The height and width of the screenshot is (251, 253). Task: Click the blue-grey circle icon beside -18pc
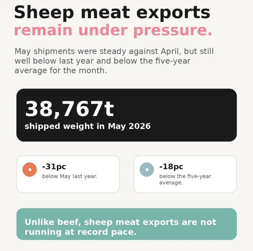(147, 170)
